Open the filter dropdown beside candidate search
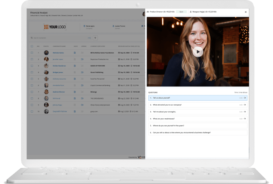 (95, 38)
